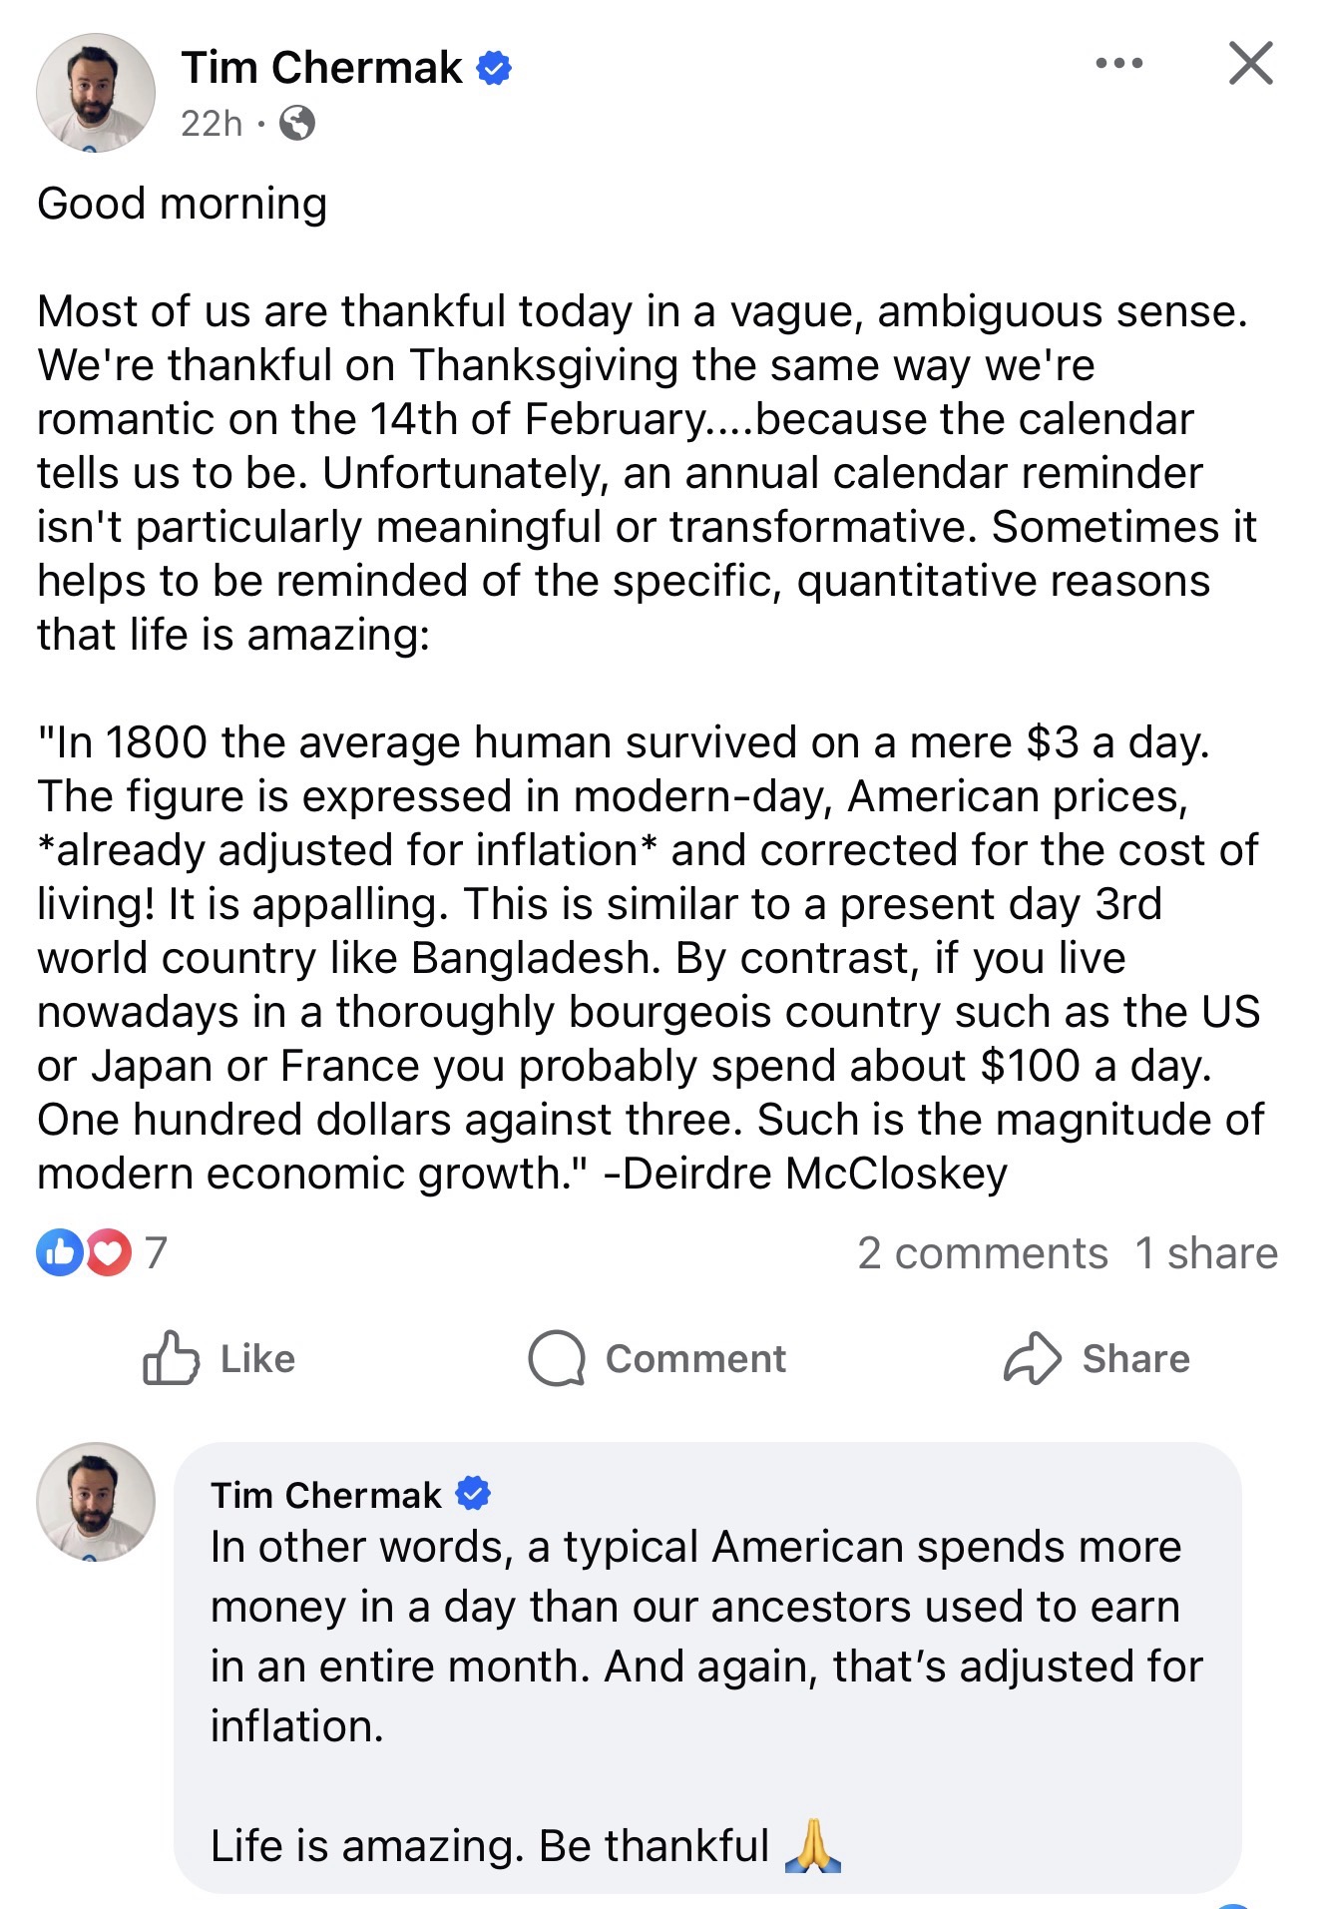Open the commenter's profile picture avatar
This screenshot has width=1317, height=1909.
(96, 1501)
